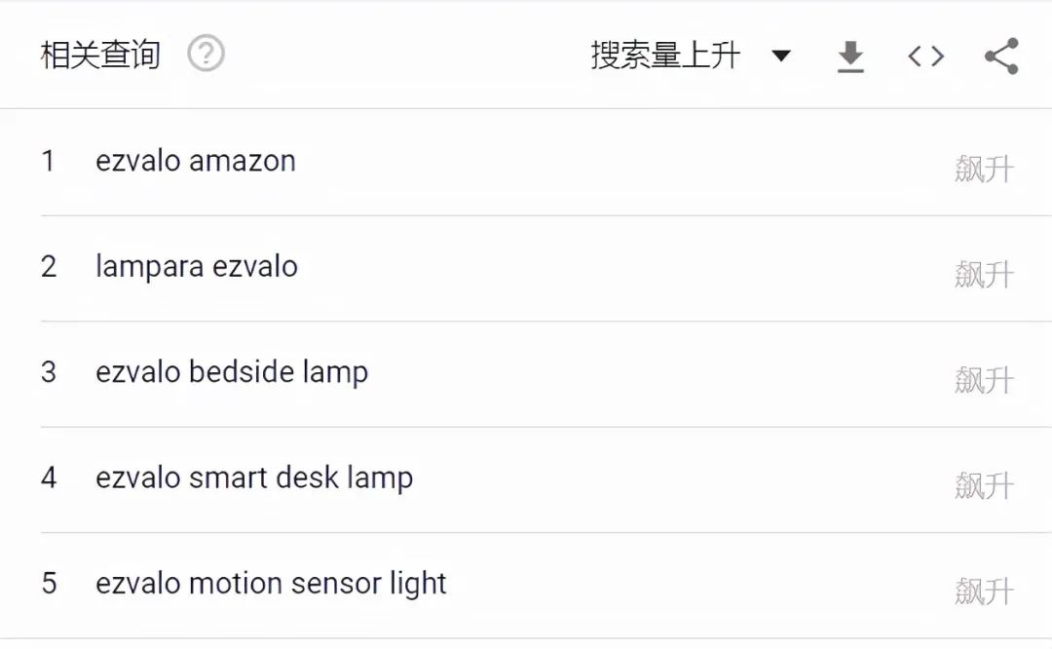The image size is (1052, 649).
Task: Click the help question mark icon
Action: pos(206,54)
